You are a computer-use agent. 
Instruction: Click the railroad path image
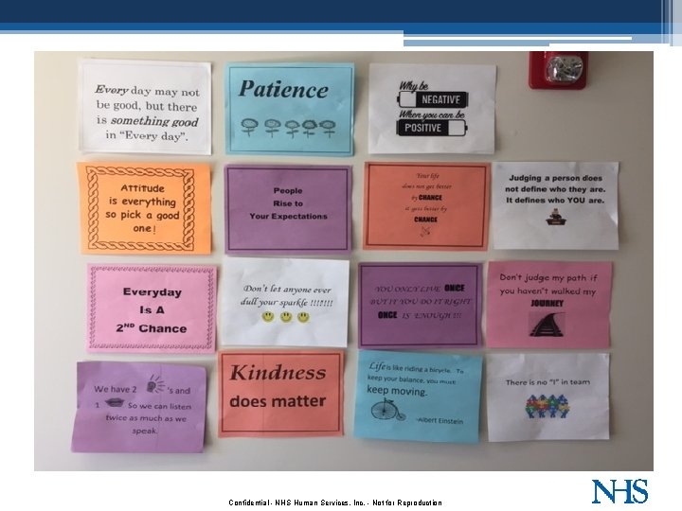pos(548,325)
